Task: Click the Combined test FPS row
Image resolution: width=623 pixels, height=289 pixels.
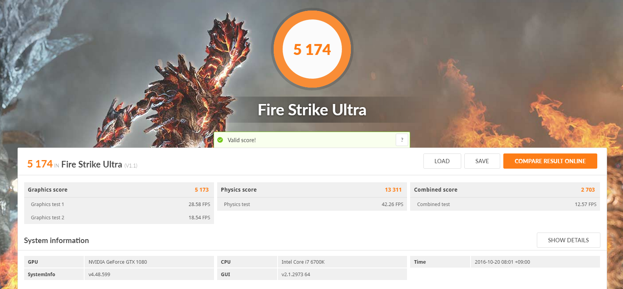Action: click(x=504, y=204)
